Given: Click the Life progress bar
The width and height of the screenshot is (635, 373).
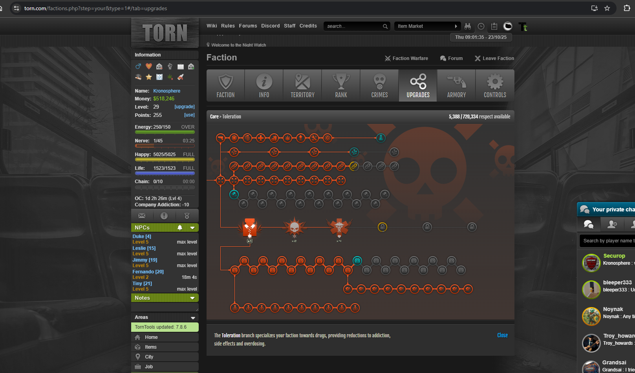Looking at the screenshot, I should [x=165, y=173].
